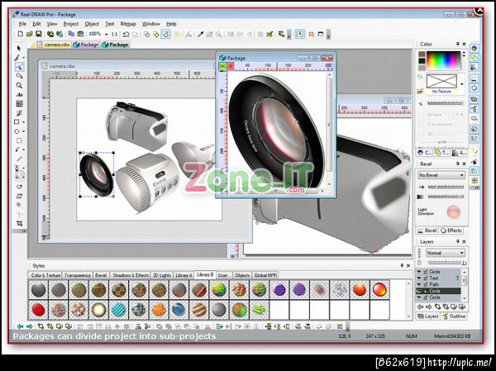Click the color spectrum picker
Viewport: 496px width, 371px height.
pos(443,60)
